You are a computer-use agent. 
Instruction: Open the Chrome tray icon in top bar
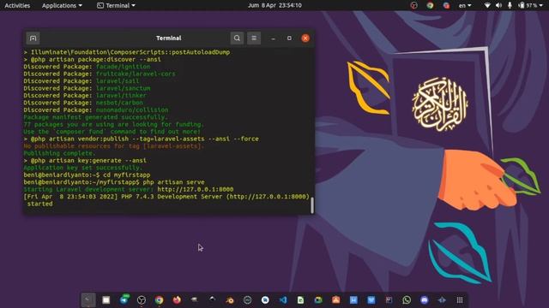coord(430,5)
